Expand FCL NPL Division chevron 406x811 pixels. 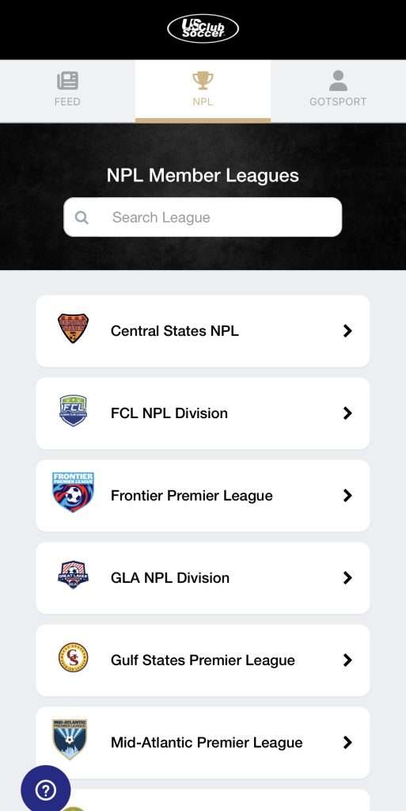click(x=347, y=413)
